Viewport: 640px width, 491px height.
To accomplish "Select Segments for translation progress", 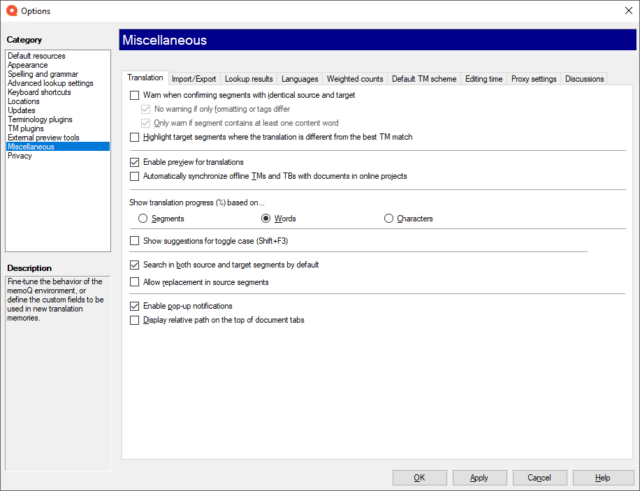I will (x=142, y=218).
